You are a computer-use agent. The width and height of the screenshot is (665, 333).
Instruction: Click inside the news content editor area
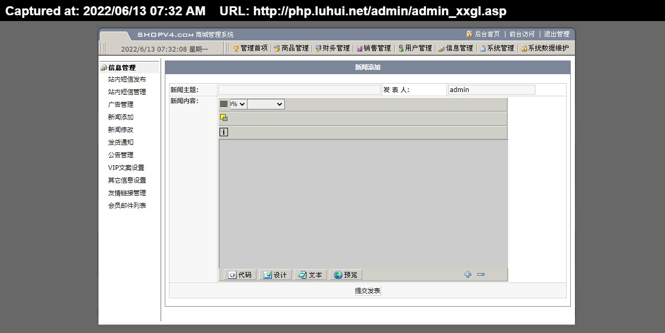pos(363,204)
